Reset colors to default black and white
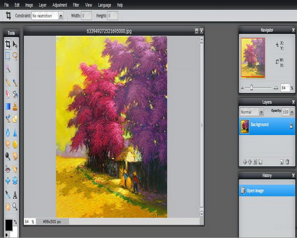 click(7, 235)
